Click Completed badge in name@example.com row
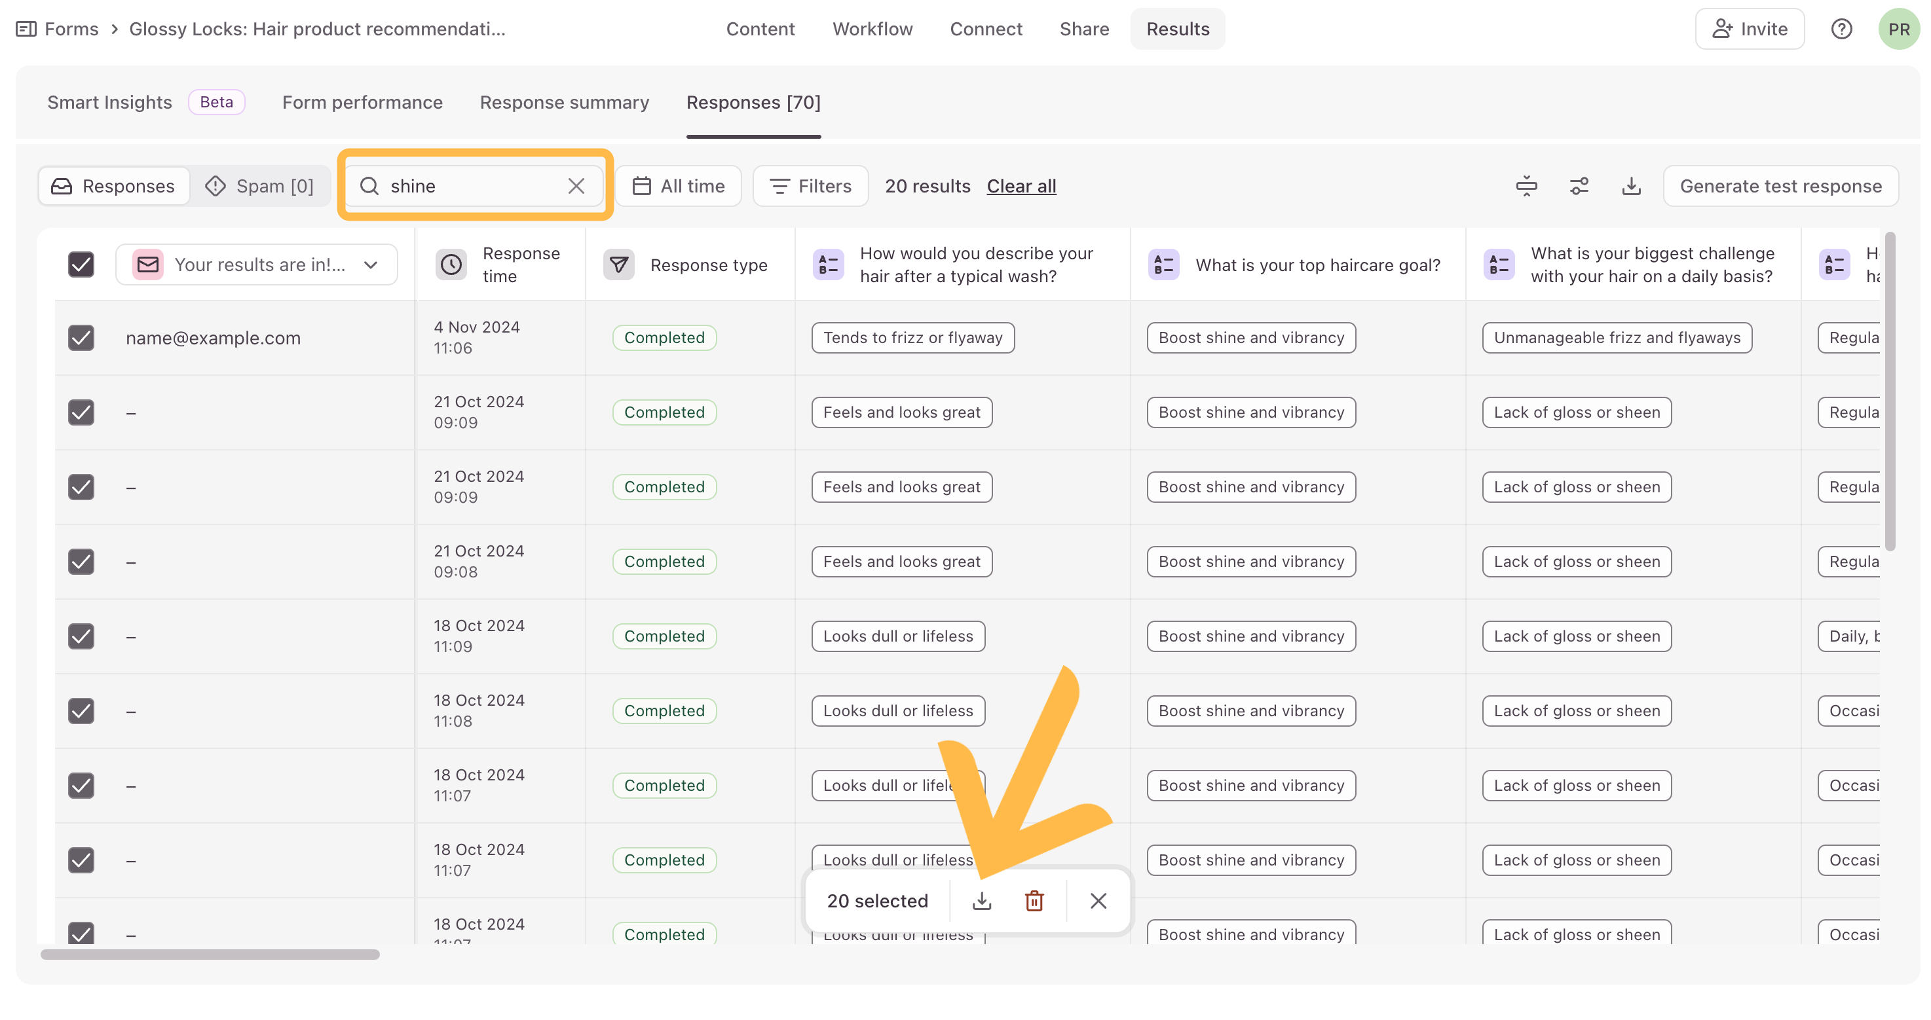This screenshot has height=1020, width=1931. click(664, 338)
